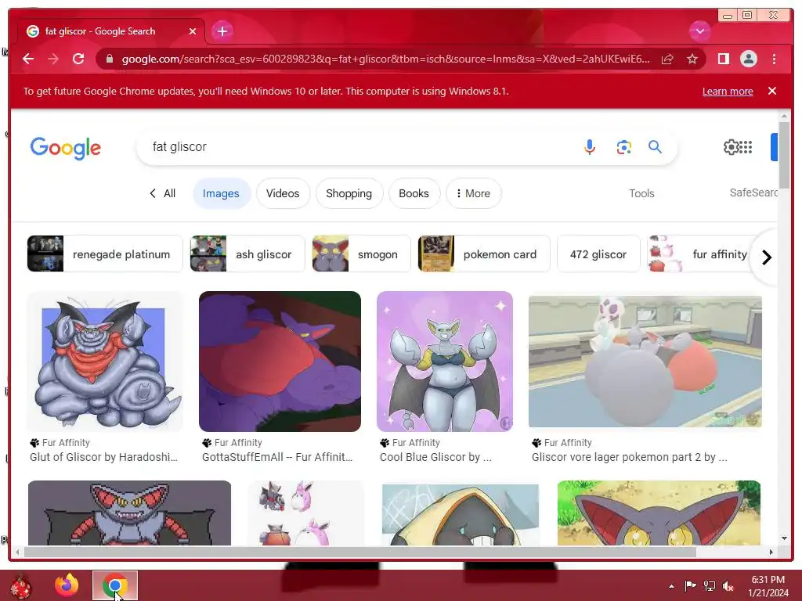The height and width of the screenshot is (601, 802).
Task: Open GottaStuffEmAll image thumbnail
Action: pos(280,362)
